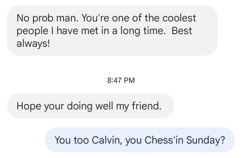The width and height of the screenshot is (242, 158).
Task: Click the 8:47 PM timestamp
Action: (x=121, y=81)
